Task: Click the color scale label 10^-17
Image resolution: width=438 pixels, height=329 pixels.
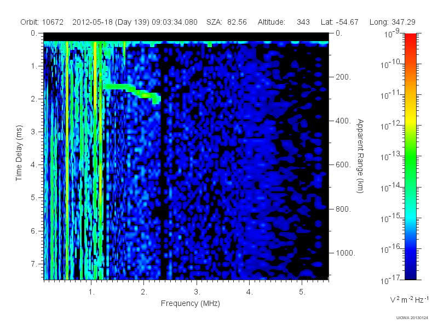Action: pyautogui.click(x=390, y=280)
